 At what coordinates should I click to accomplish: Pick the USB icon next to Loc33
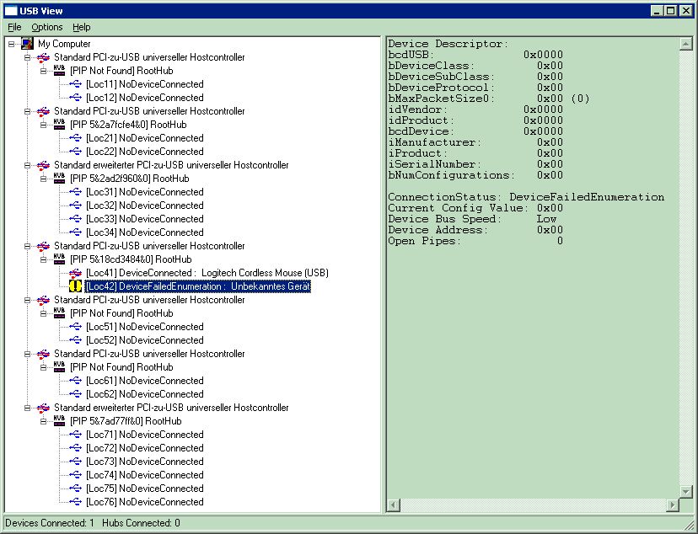(76, 219)
